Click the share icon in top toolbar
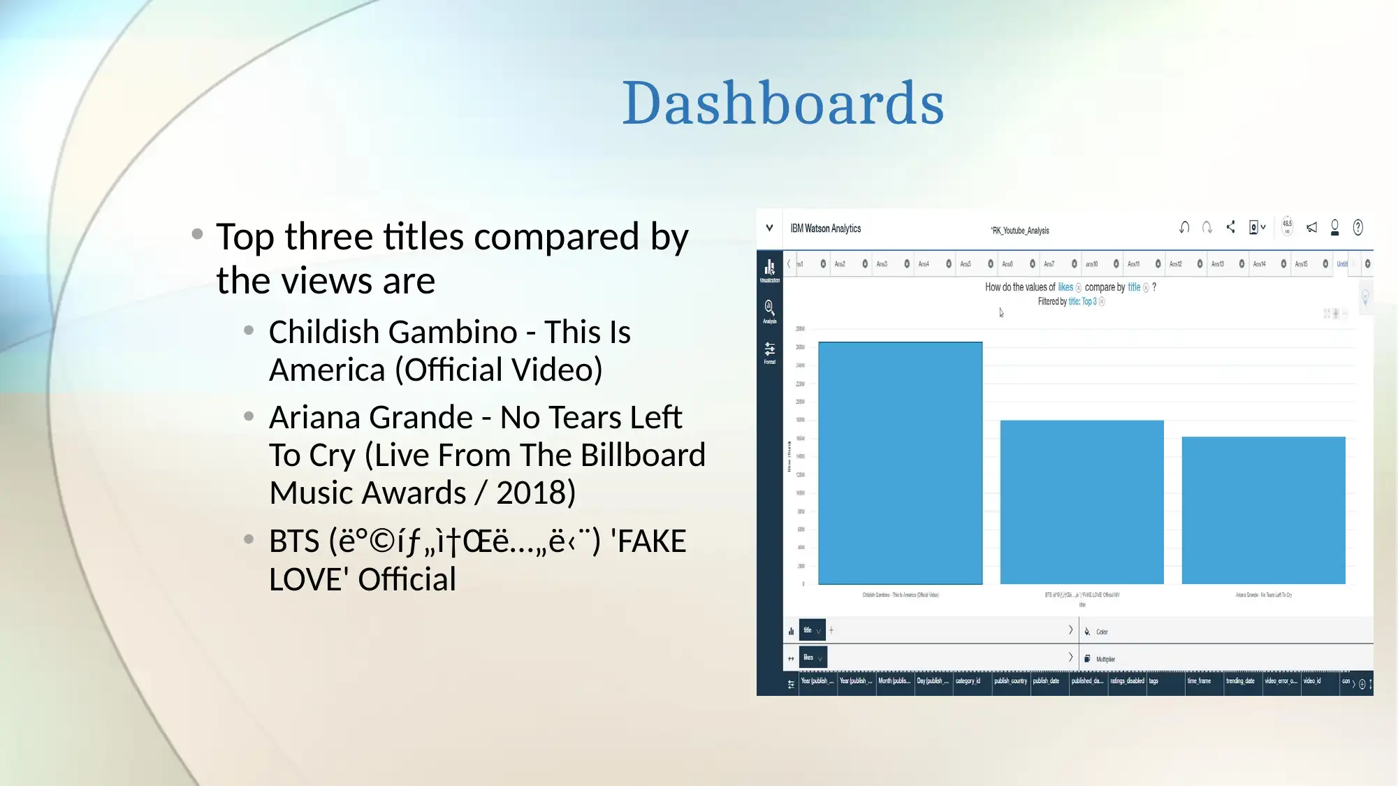This screenshot has width=1398, height=786. point(1230,228)
